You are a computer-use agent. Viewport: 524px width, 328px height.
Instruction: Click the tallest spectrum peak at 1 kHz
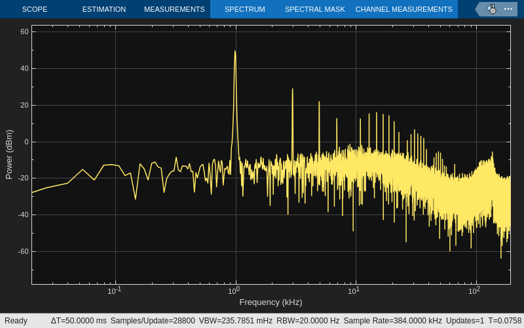(235, 52)
